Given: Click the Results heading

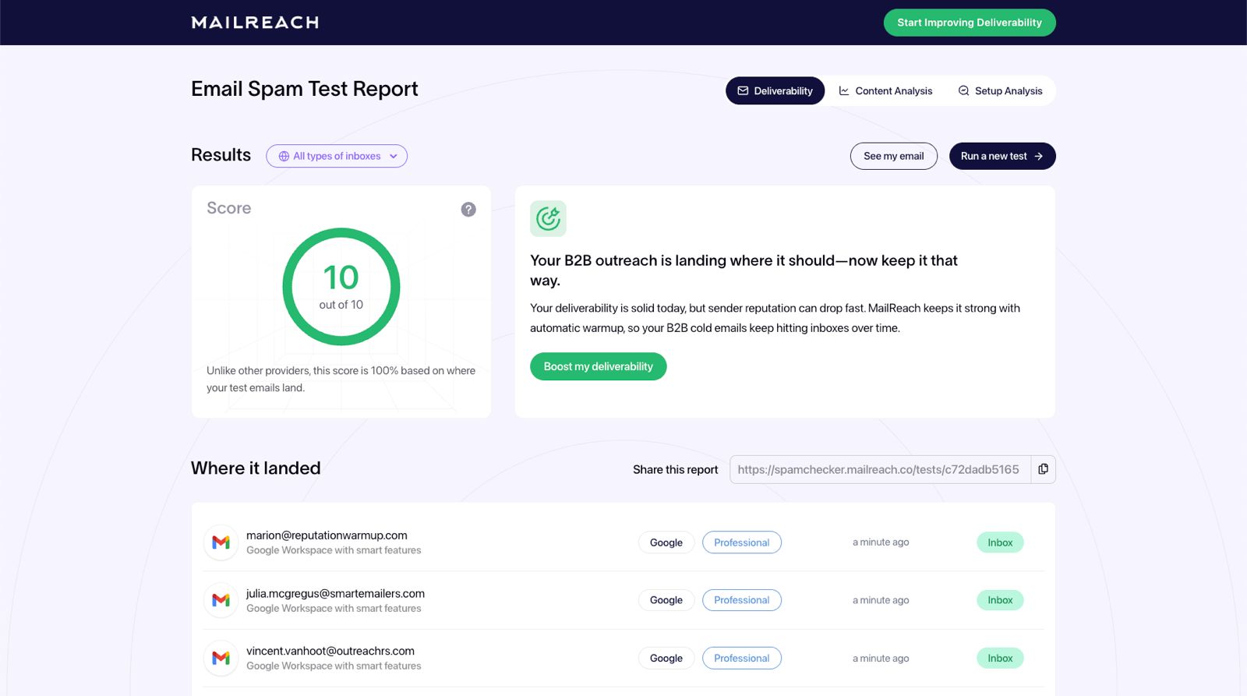Looking at the screenshot, I should (221, 155).
